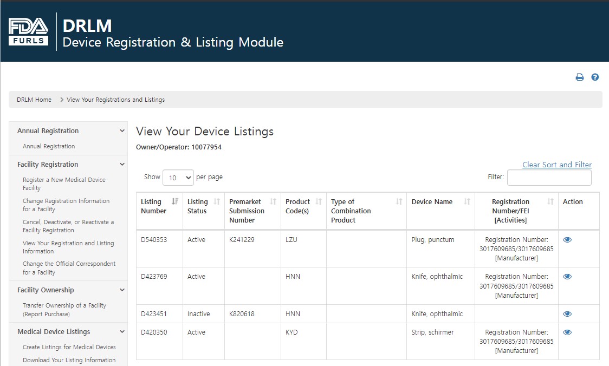Open Transfer Ownership of a Facility

click(x=64, y=310)
